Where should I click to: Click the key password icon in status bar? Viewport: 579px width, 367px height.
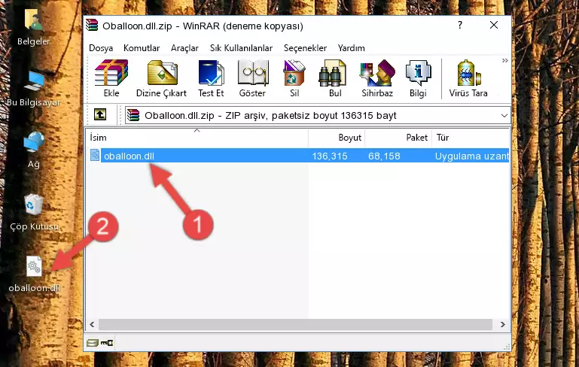107,343
